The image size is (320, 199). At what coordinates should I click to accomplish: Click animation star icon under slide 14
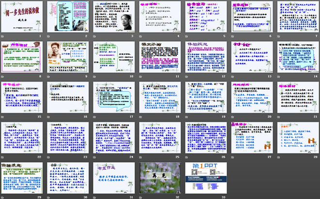[279, 76]
